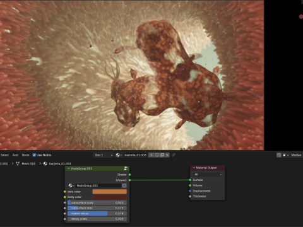The height and width of the screenshot is (227, 303).
Task: Click the edit group icon on NodeGroup.001 header
Action: (x=126, y=168)
